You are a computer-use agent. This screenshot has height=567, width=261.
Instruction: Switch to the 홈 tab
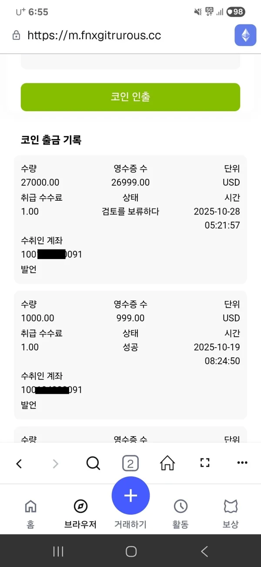(x=30, y=513)
